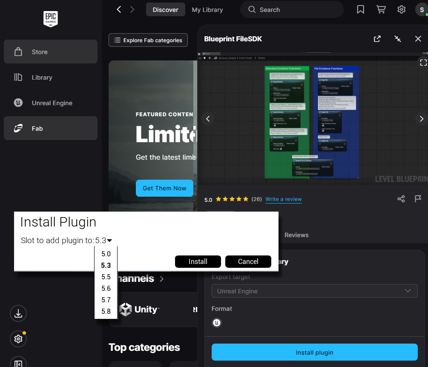Switch to the My Library tab
Screen dimensions: 428x367
pos(207,9)
